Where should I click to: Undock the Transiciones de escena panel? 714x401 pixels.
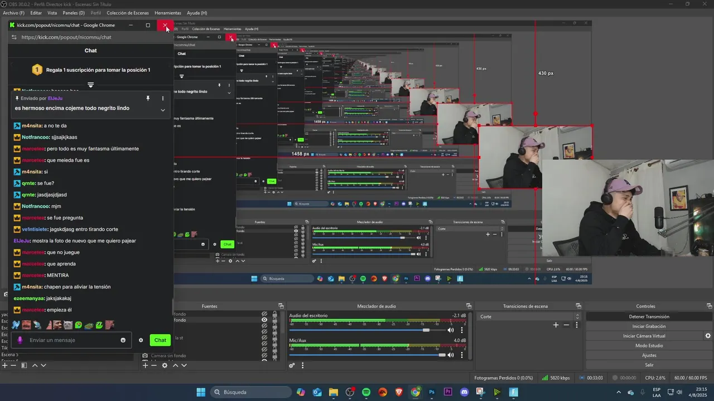578,306
